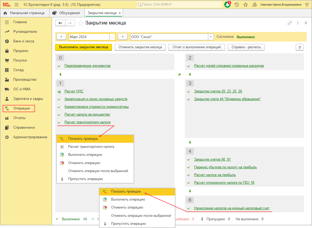Select Показать проводки in lower menu
Viewport: 312px width, 228px height.
pyautogui.click(x=137, y=192)
